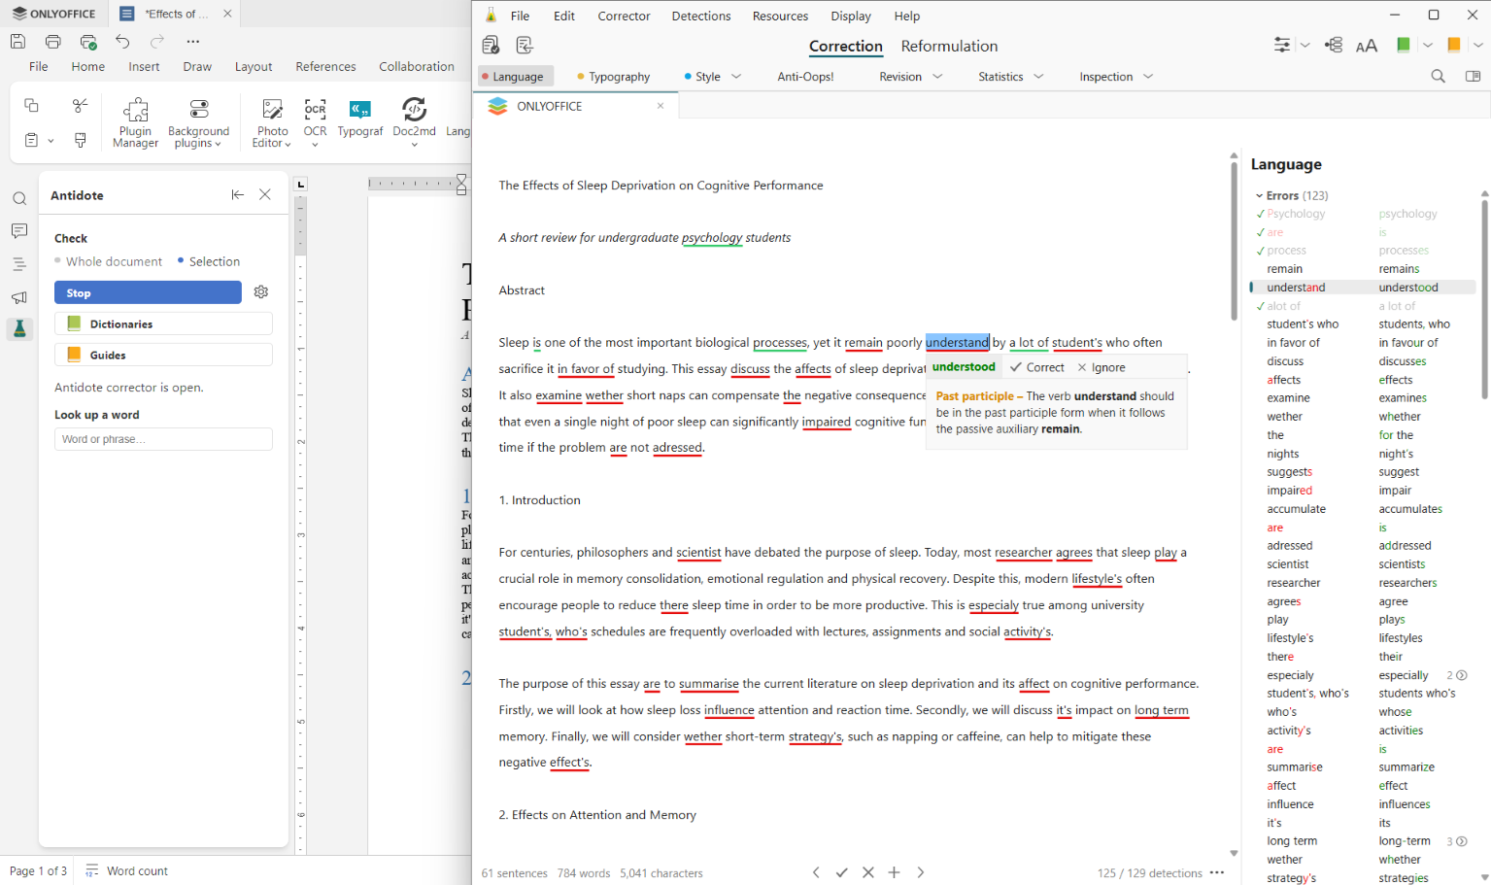Open Guides in Antidote panel
1491x885 pixels.
pyautogui.click(x=163, y=355)
